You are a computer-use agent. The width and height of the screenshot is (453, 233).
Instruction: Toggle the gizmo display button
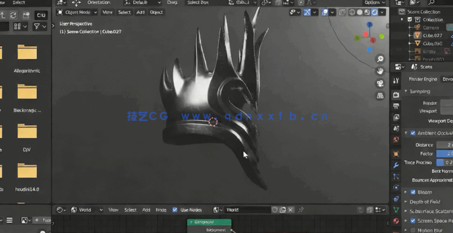tap(307, 12)
